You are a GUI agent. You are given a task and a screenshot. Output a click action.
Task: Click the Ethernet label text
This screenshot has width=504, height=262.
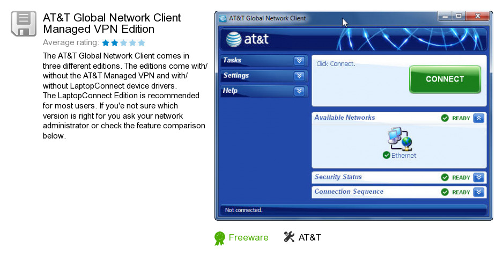tap(404, 156)
